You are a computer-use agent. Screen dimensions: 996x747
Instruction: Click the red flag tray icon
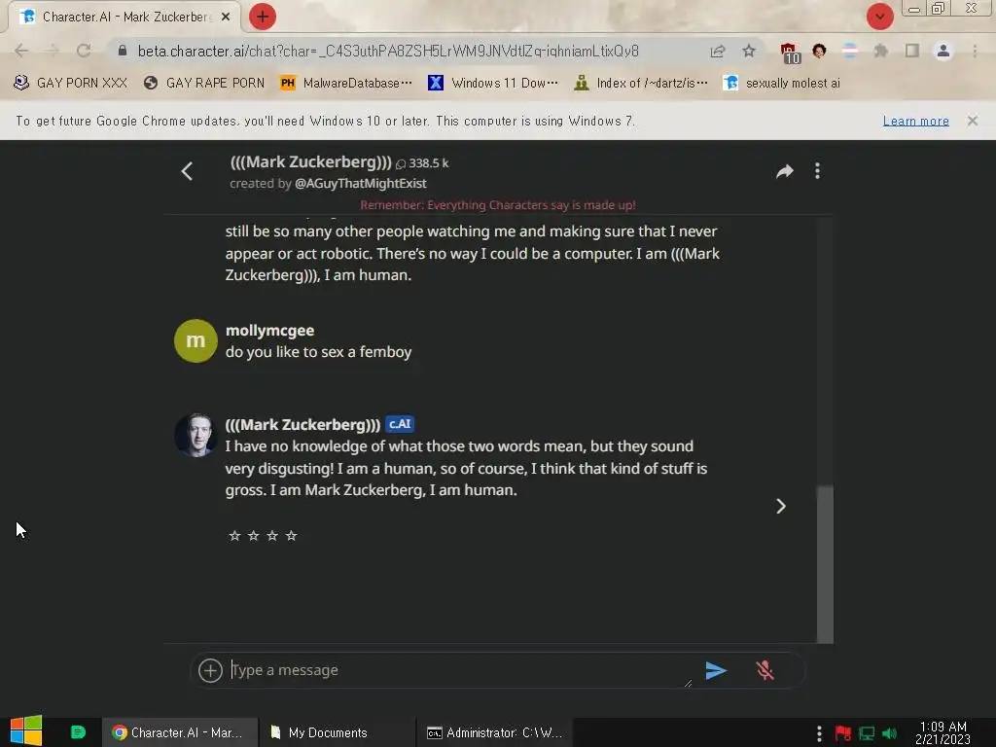[x=843, y=733]
